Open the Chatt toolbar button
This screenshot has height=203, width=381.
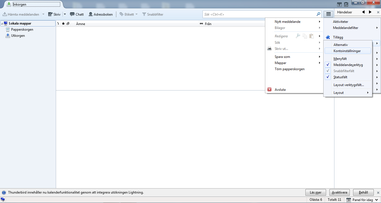[77, 14]
